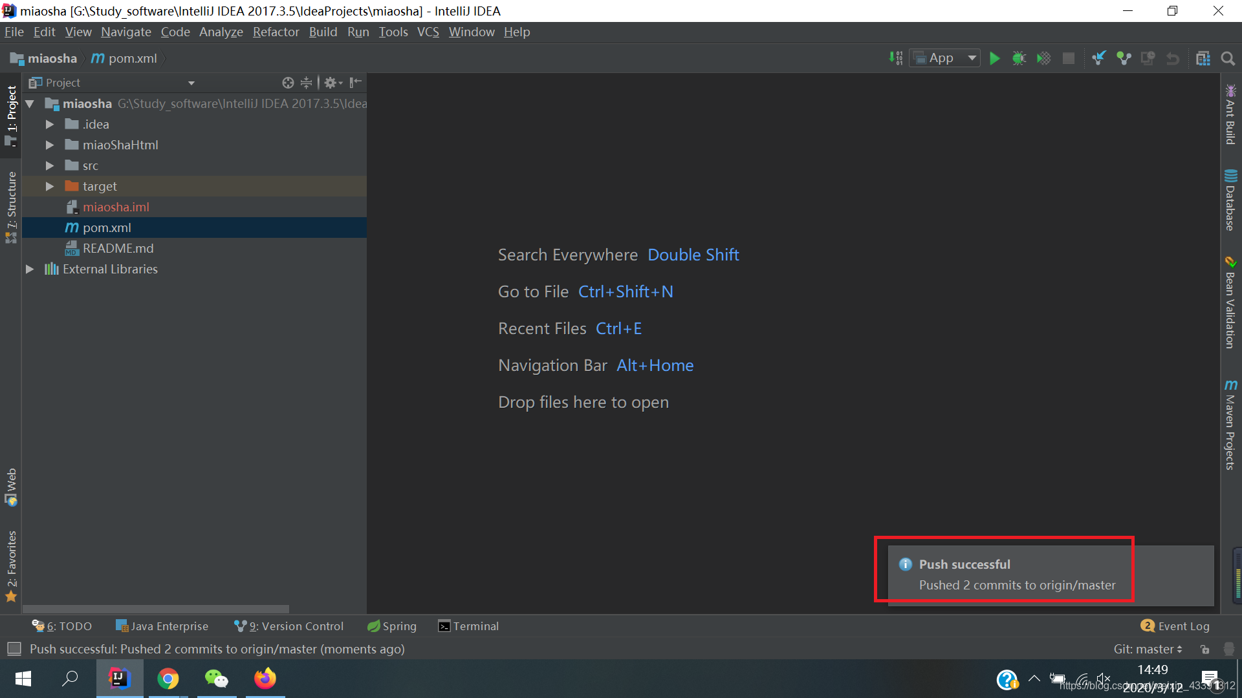Switch to Chrome from the taskbar

tap(168, 679)
